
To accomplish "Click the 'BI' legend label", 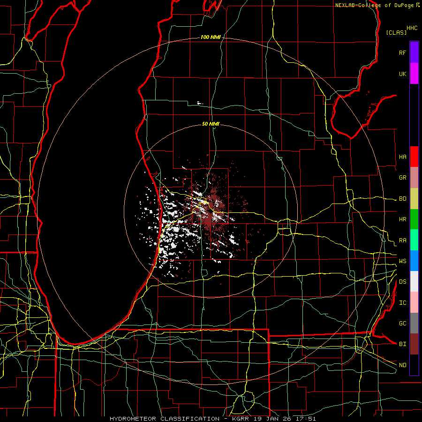I will [x=402, y=344].
